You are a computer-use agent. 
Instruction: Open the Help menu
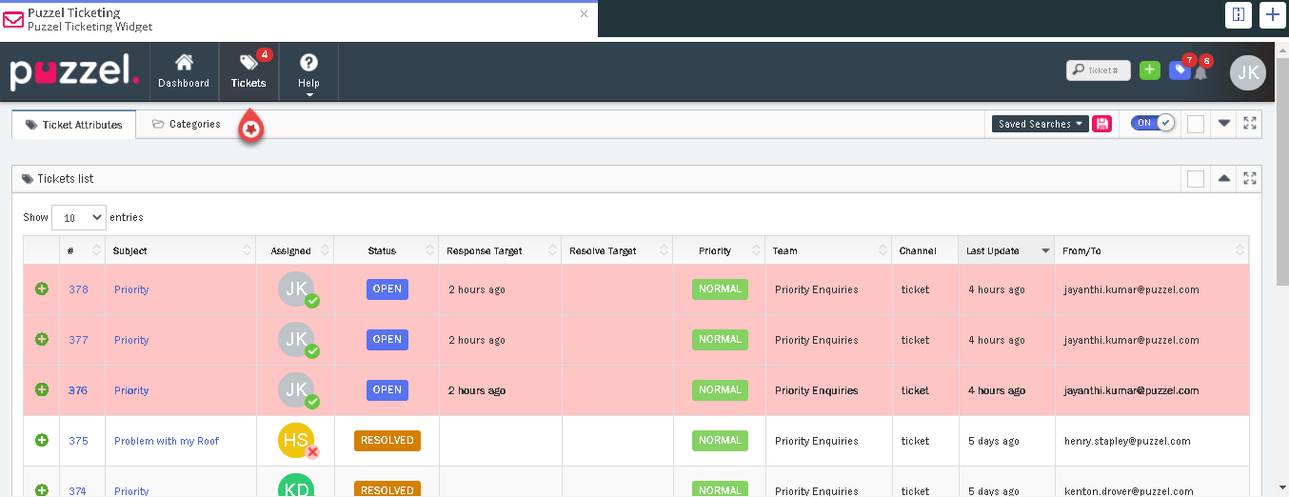tap(308, 71)
